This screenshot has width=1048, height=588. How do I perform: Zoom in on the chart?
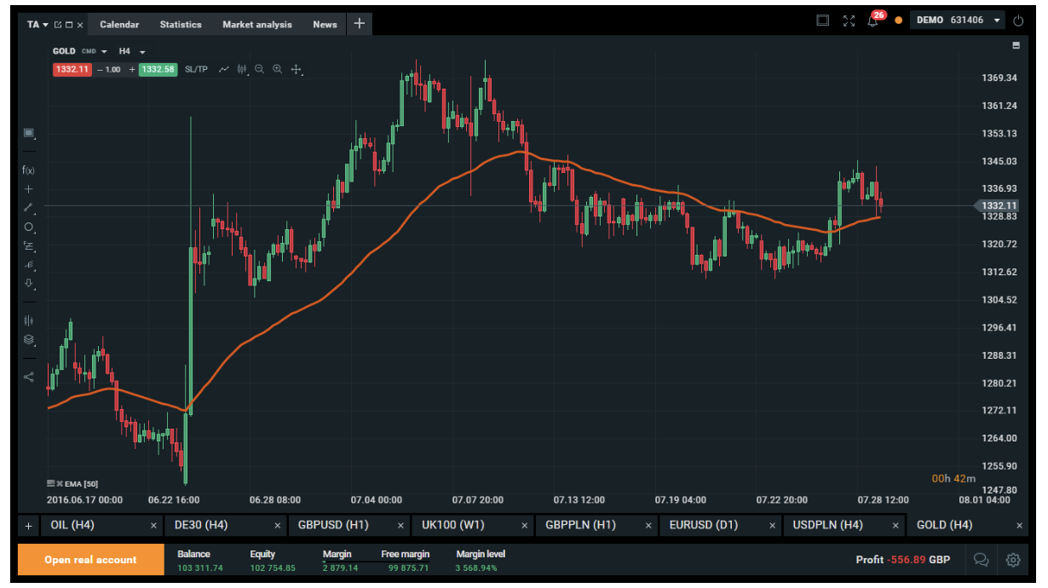(278, 69)
